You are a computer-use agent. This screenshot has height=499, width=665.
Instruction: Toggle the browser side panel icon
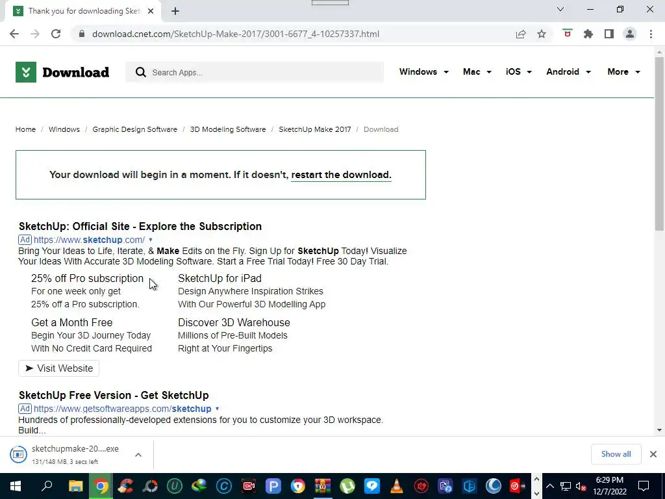click(x=609, y=34)
